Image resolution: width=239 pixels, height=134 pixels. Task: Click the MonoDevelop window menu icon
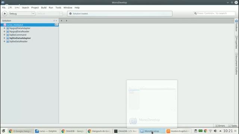click(3, 2)
